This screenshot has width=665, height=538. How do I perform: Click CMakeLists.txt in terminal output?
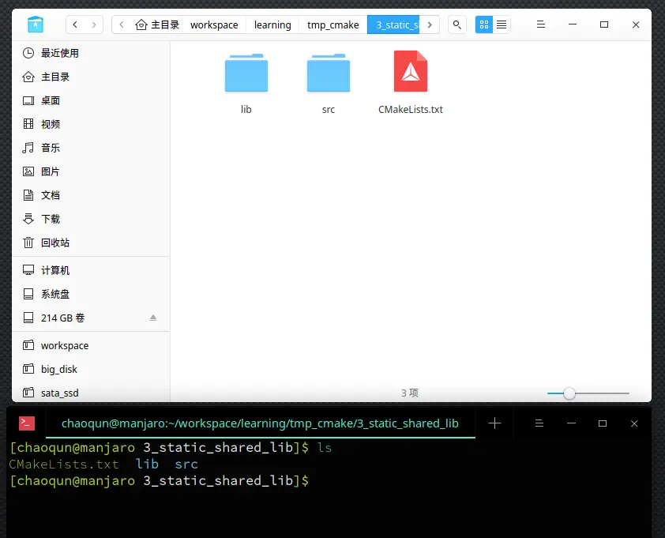64,465
